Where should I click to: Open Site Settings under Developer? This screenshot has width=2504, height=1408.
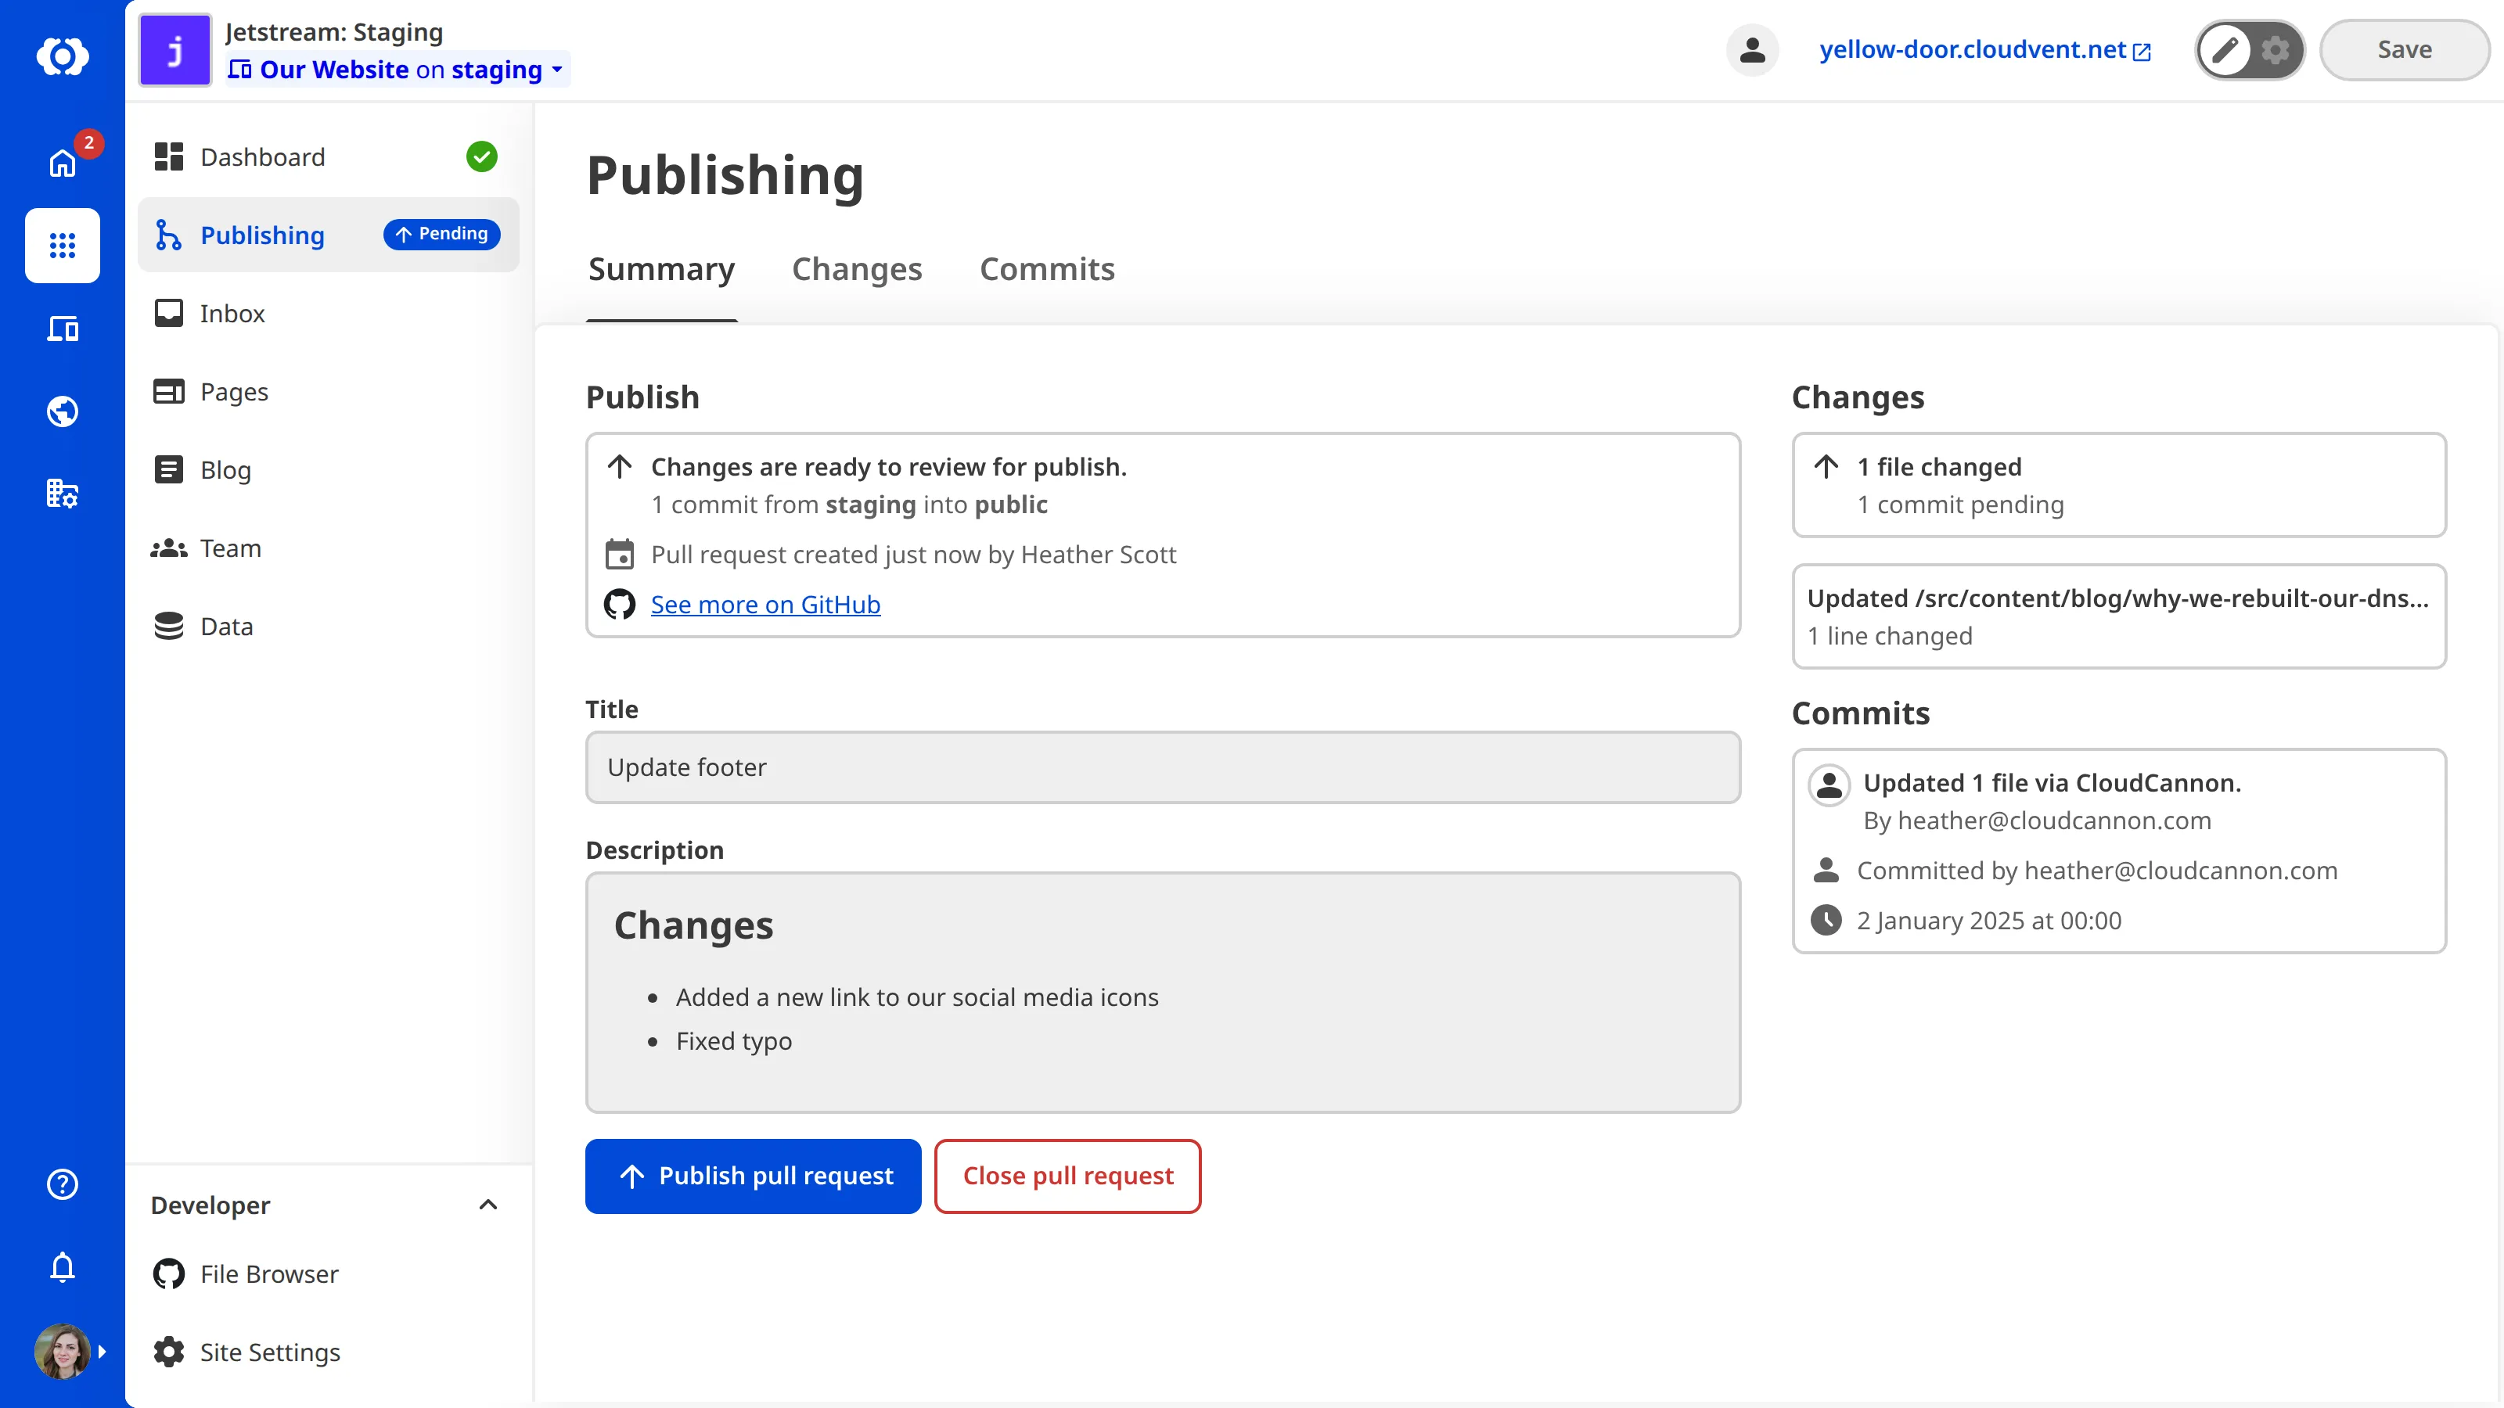click(329, 1352)
